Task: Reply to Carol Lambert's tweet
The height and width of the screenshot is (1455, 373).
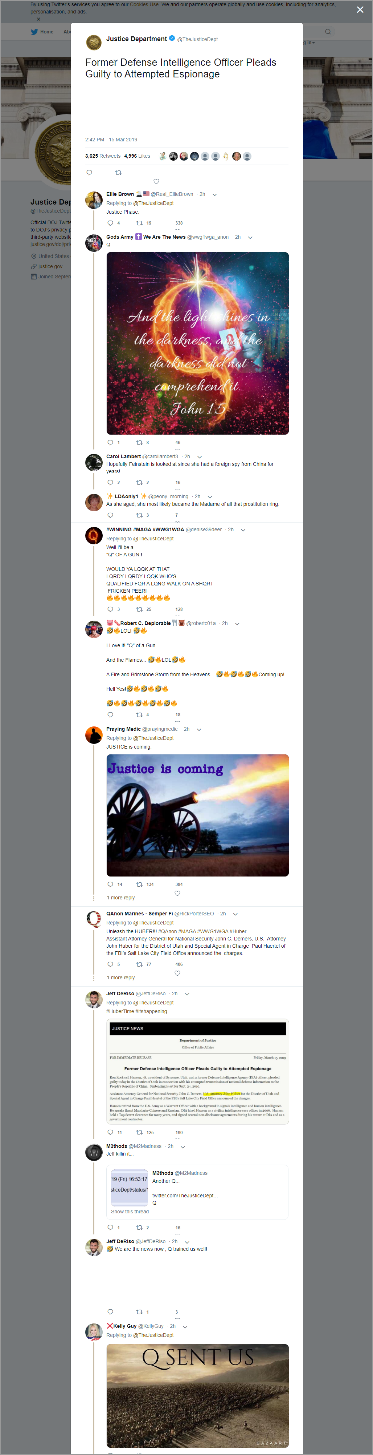Action: click(110, 482)
